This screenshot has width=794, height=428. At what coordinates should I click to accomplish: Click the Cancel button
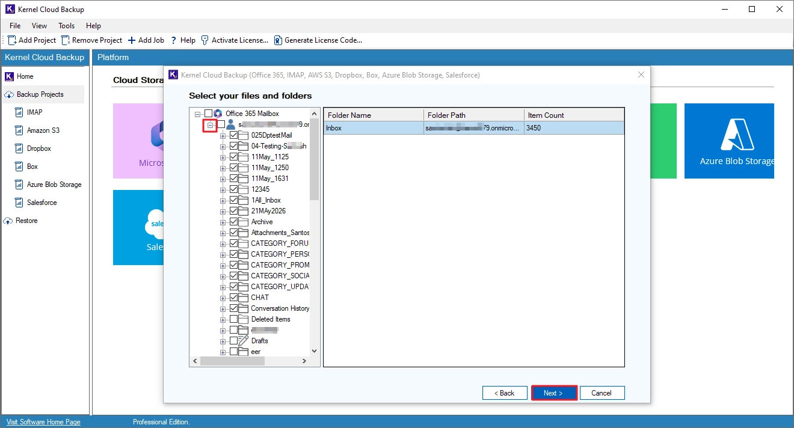[x=602, y=393]
